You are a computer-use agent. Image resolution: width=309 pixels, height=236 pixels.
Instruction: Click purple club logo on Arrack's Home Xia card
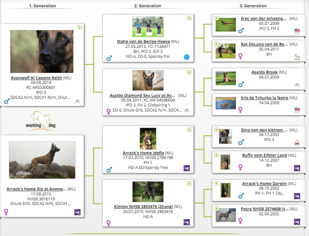pos(77,212)
